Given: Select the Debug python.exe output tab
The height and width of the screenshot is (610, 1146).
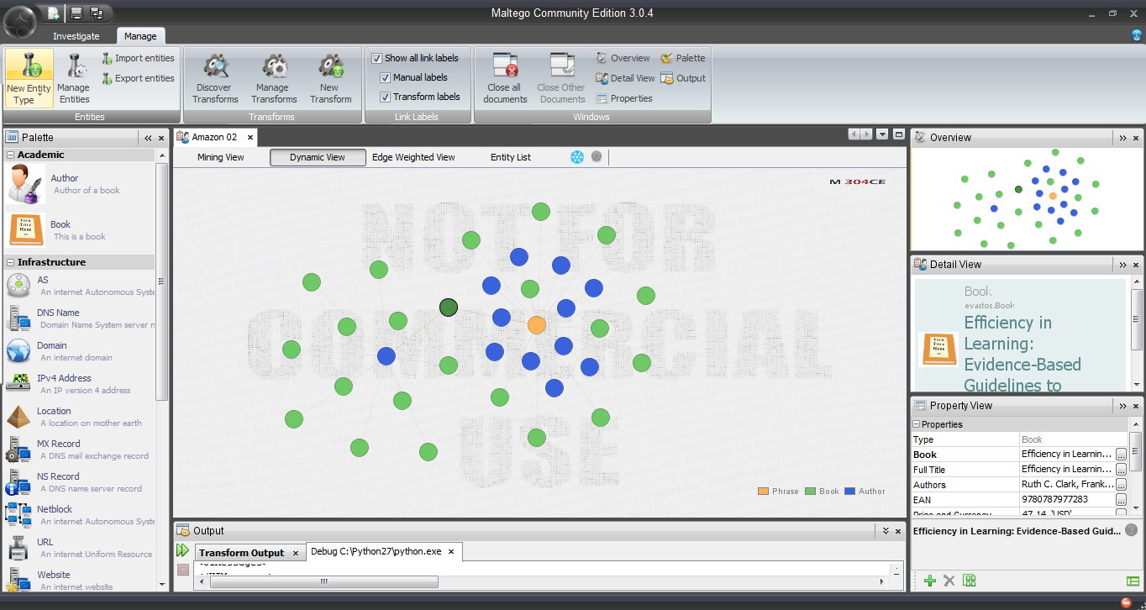Looking at the screenshot, I should [376, 552].
